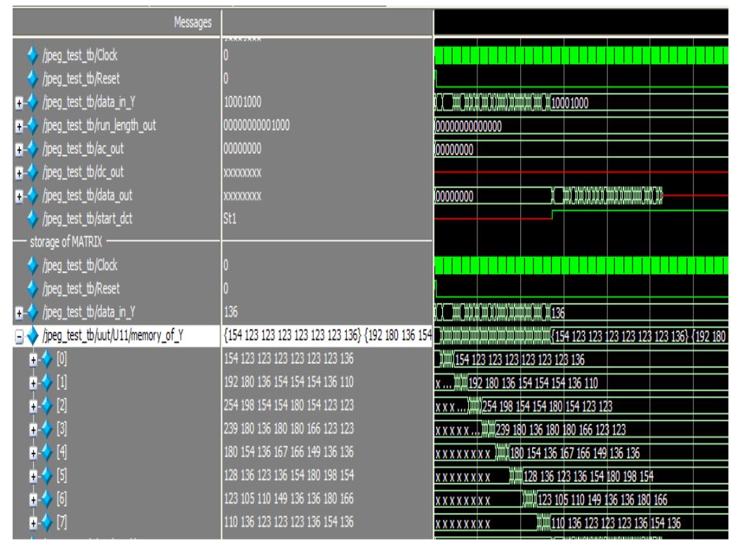Click the first green Clock waveform
735x548 pixels.
581,56
